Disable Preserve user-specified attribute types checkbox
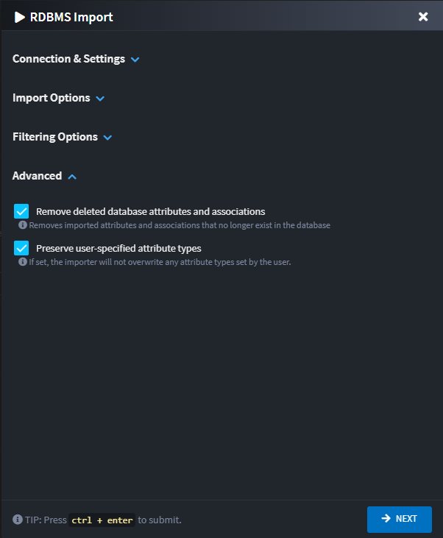Image resolution: width=443 pixels, height=538 pixels. point(21,249)
